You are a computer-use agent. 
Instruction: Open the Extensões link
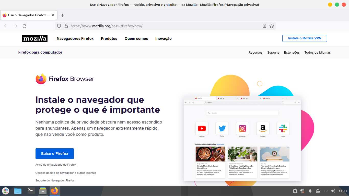tap(292, 52)
